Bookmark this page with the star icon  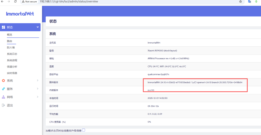click(x=240, y=2)
